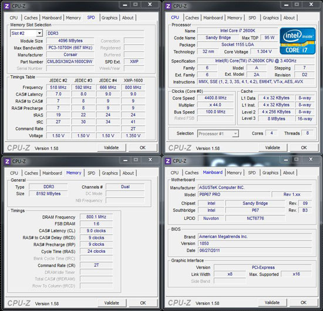Open About tab in Mainboard window
The height and width of the screenshot is (311, 323).
click(x=288, y=173)
